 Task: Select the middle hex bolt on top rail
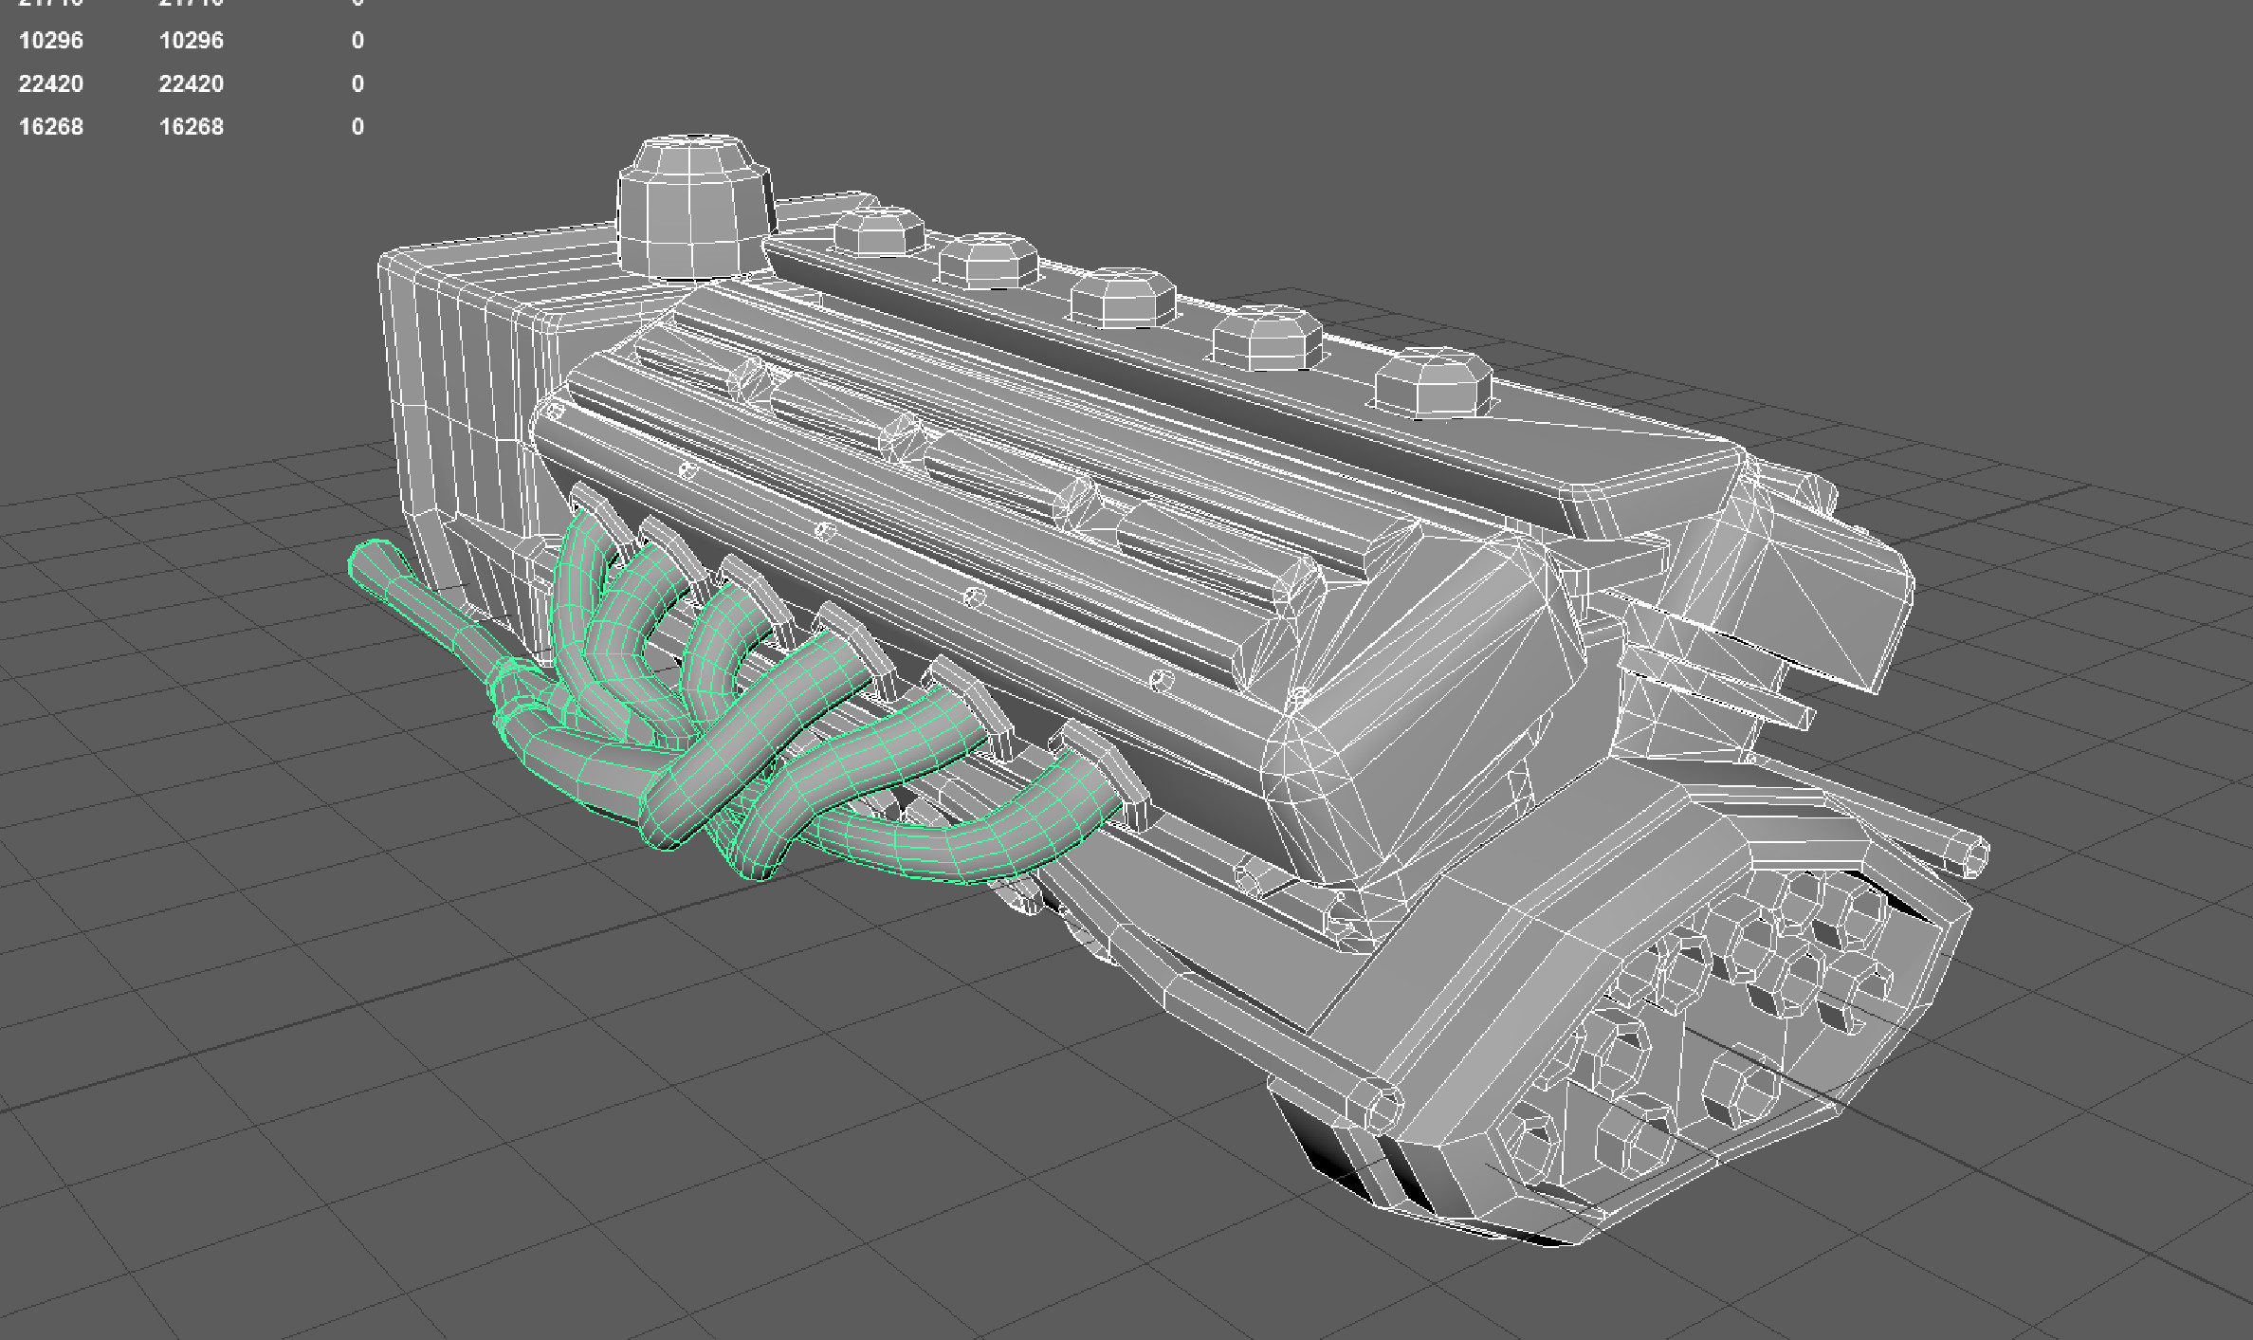coord(1122,298)
